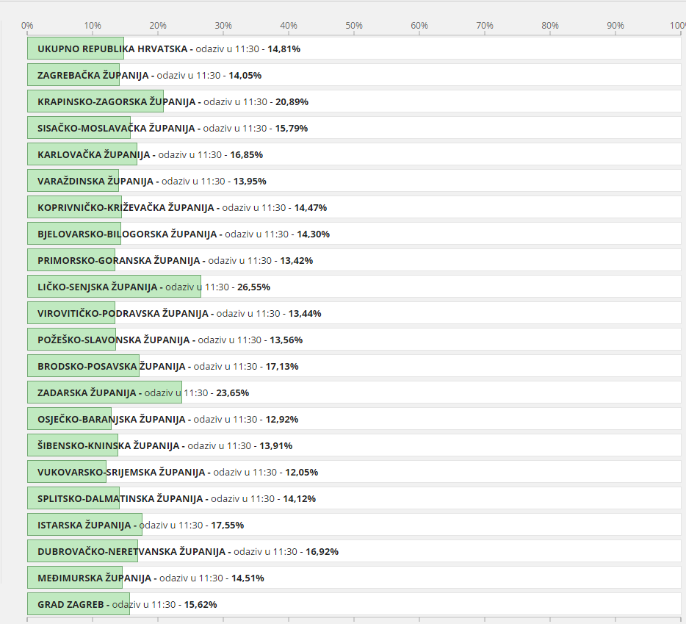
Task: Select the SISAČKO-MOSLAVAČKA ŽUPANIJA bar
Action: tap(79, 128)
